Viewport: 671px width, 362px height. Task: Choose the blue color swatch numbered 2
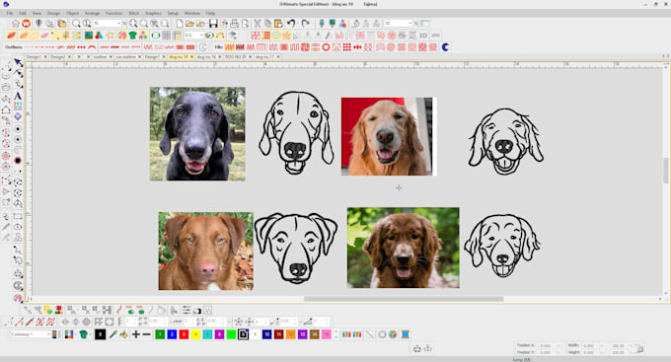pos(172,334)
